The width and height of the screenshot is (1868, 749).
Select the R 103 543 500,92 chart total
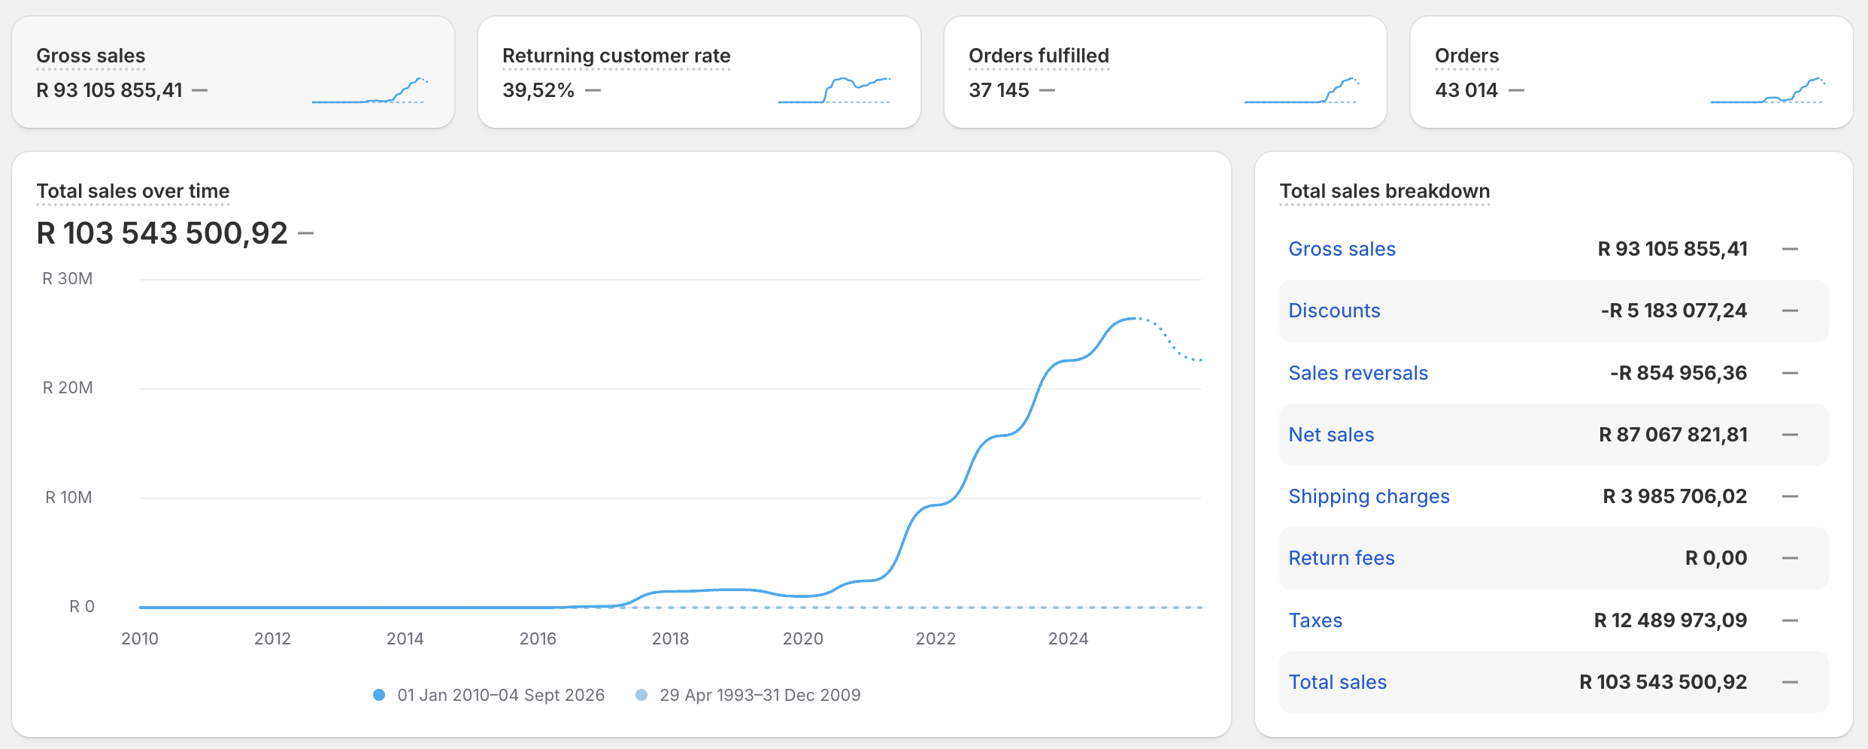pos(162,233)
